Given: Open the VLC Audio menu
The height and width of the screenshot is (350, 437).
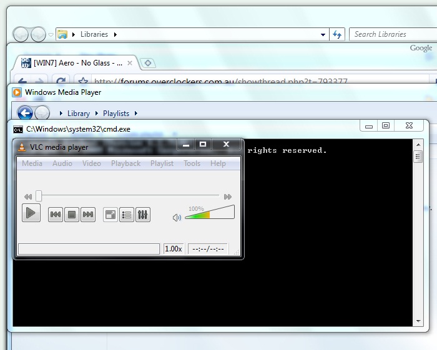Looking at the screenshot, I should (x=62, y=163).
